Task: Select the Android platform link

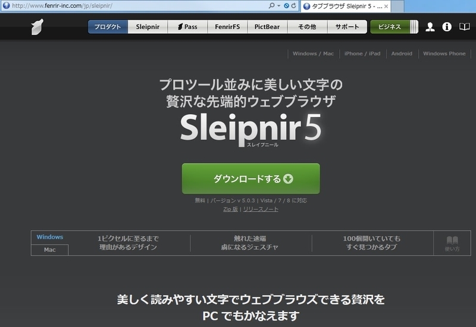Action: 402,54
